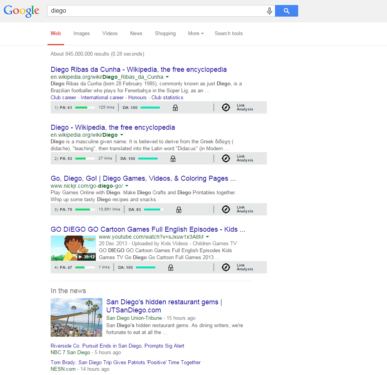Click NBC 7 San Diego source text
This screenshot has width=387, height=375.
(70, 352)
